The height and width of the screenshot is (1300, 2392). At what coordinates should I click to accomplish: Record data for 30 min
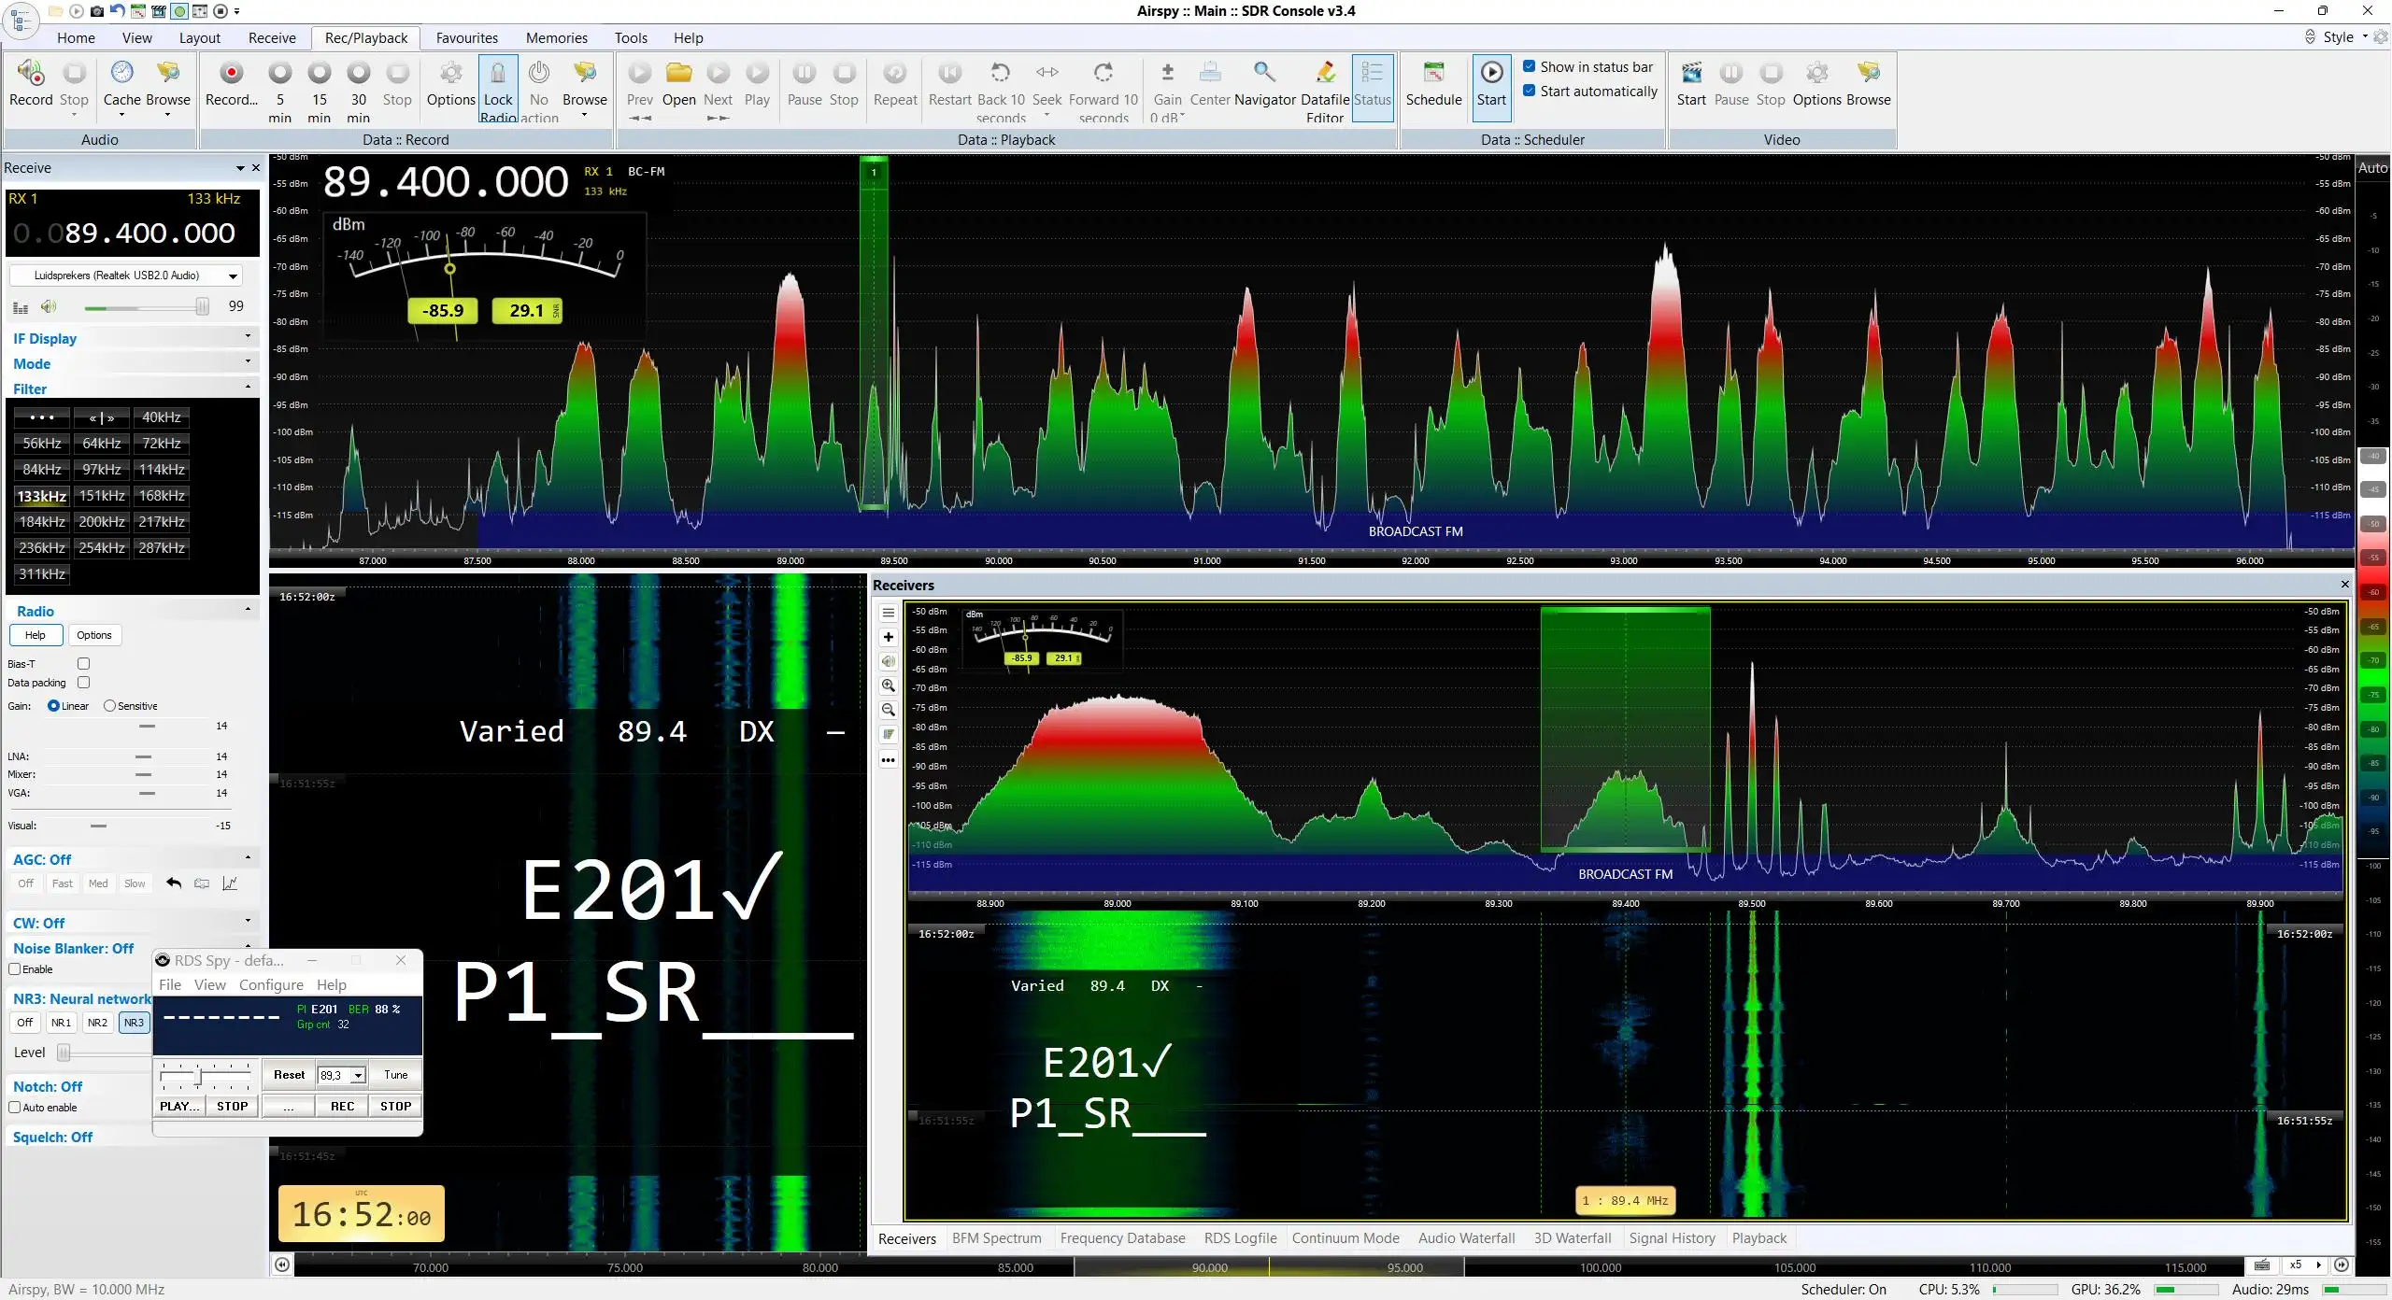coord(359,91)
